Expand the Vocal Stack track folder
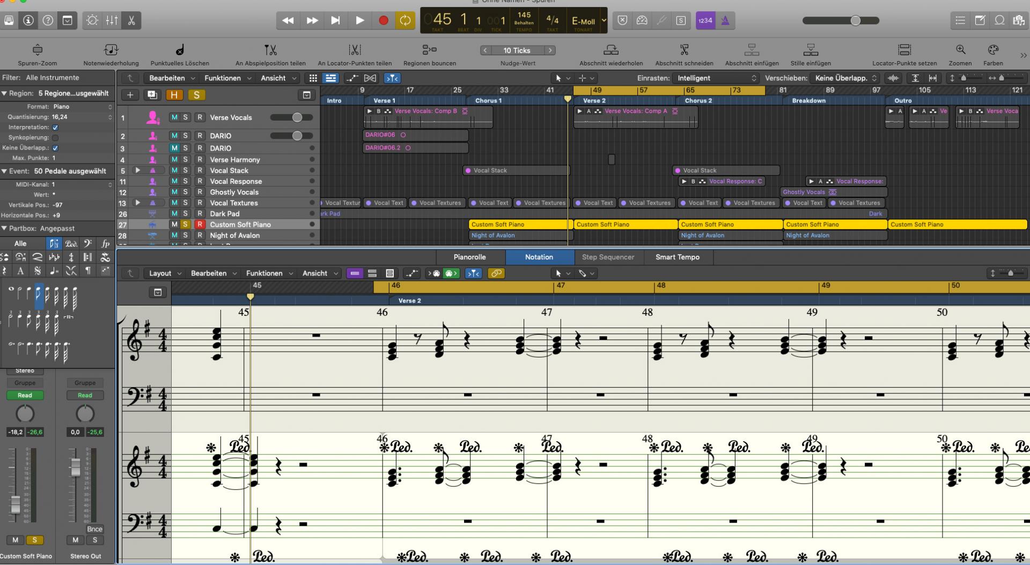This screenshot has width=1030, height=565. tap(138, 170)
